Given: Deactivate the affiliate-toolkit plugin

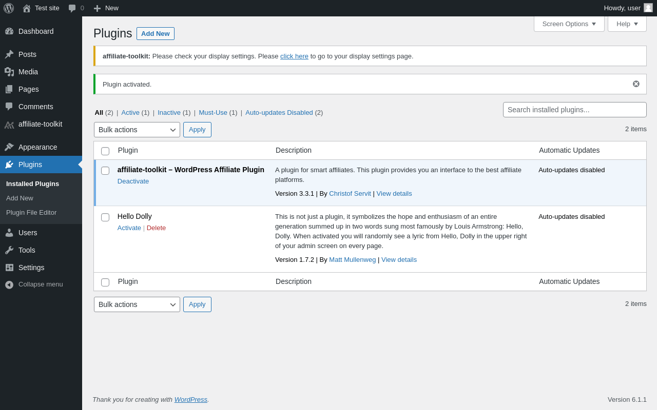Looking at the screenshot, I should [133, 181].
